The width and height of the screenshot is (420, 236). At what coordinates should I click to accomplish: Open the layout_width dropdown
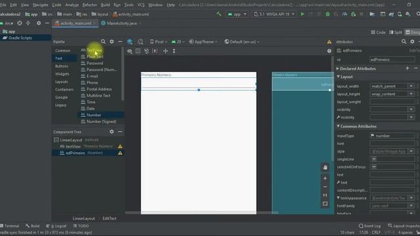(x=411, y=86)
